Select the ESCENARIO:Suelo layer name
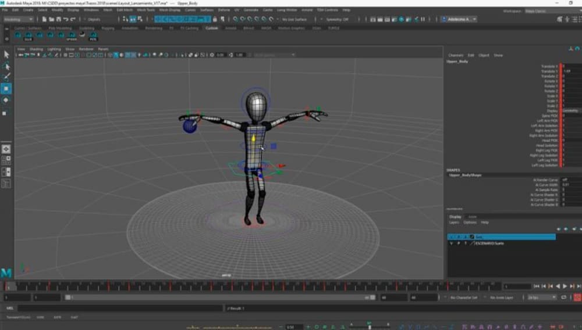 click(489, 243)
